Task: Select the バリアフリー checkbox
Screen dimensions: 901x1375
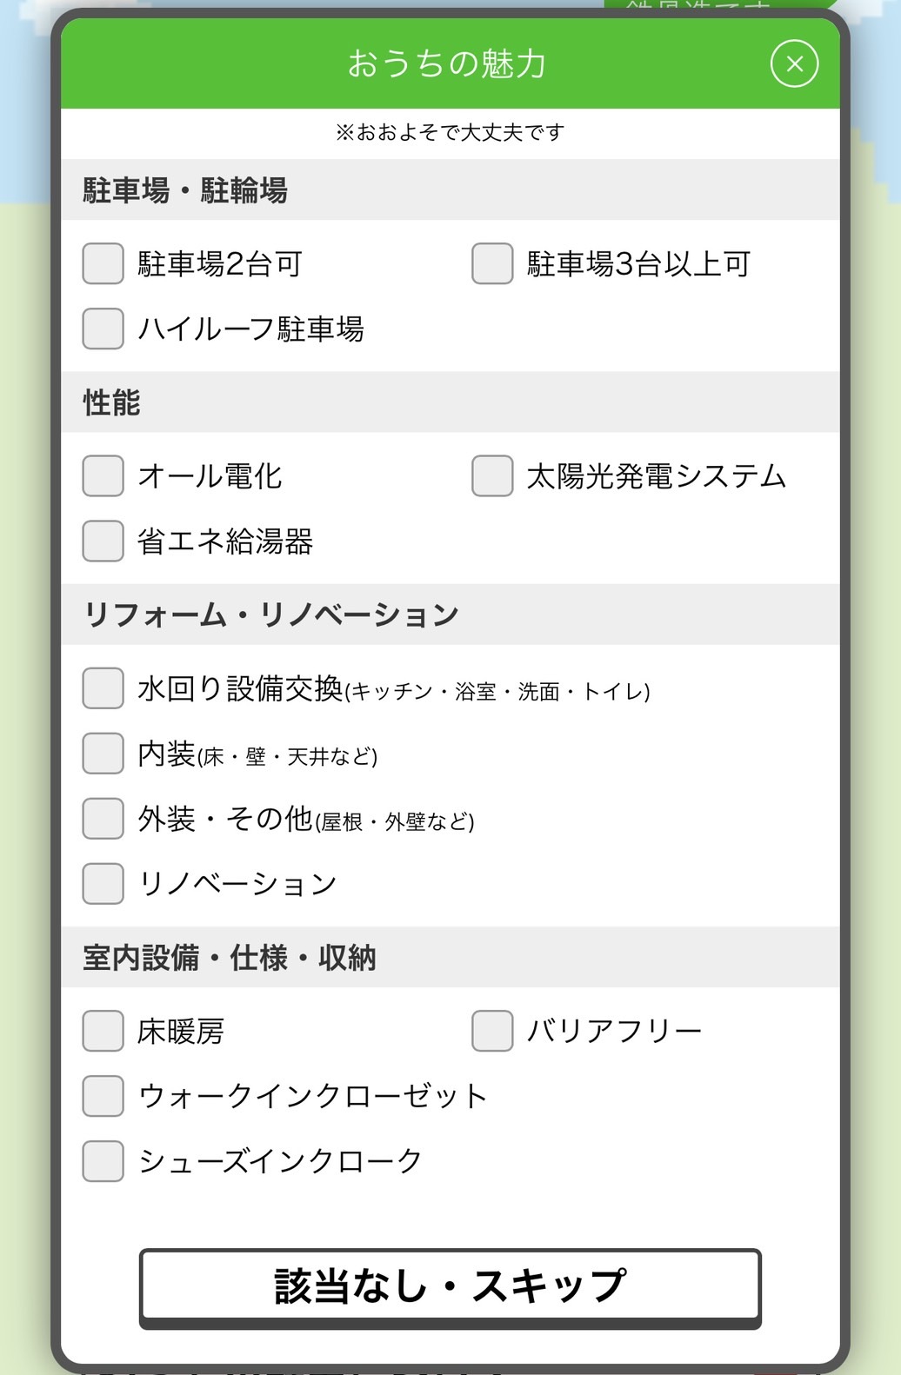Action: (492, 1031)
